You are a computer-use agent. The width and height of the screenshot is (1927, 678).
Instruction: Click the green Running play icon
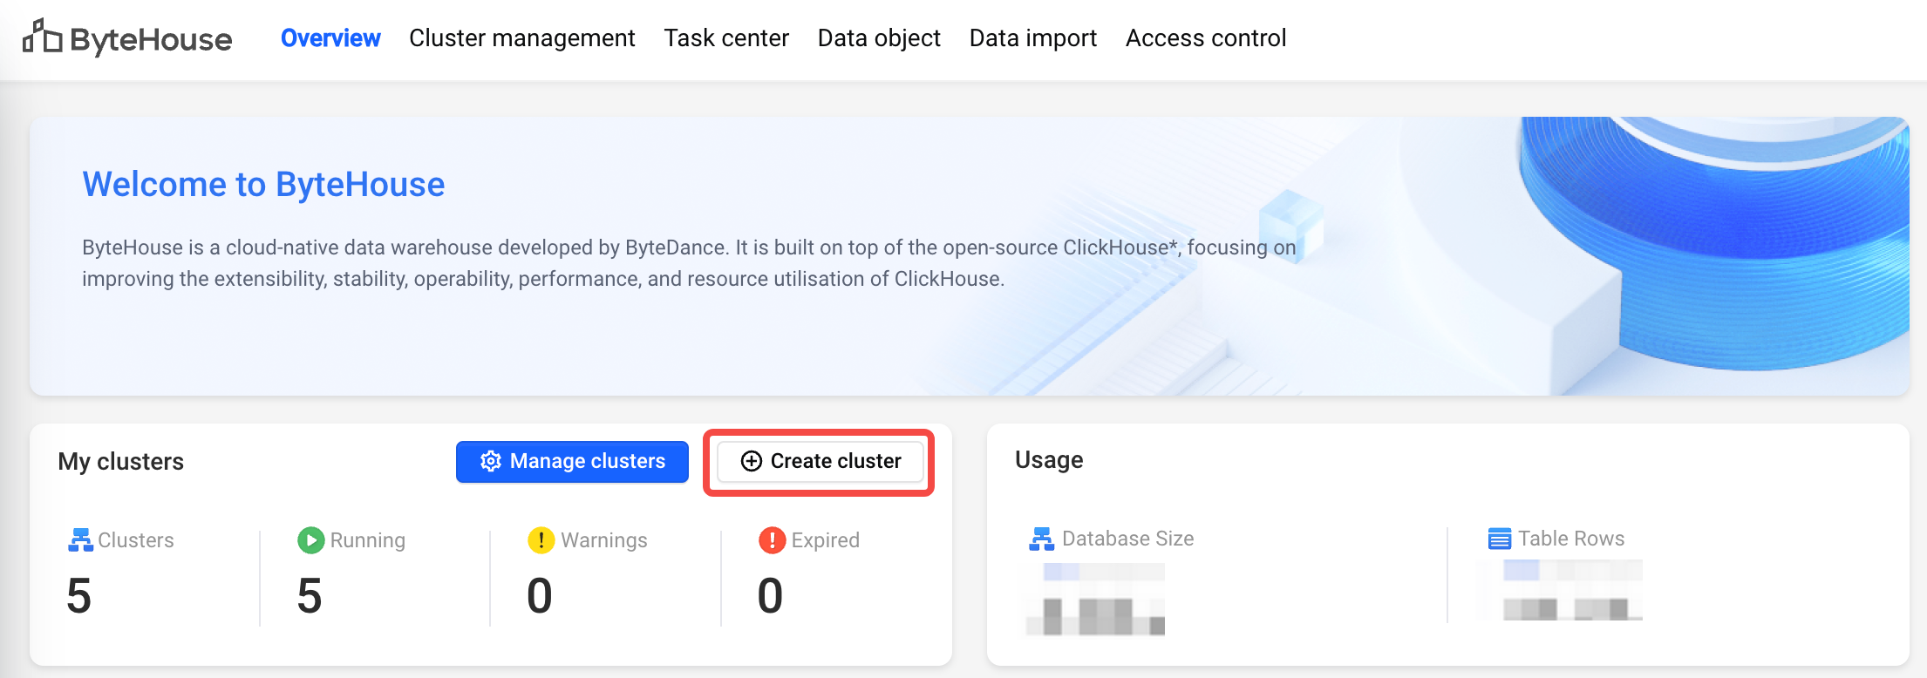(x=310, y=540)
